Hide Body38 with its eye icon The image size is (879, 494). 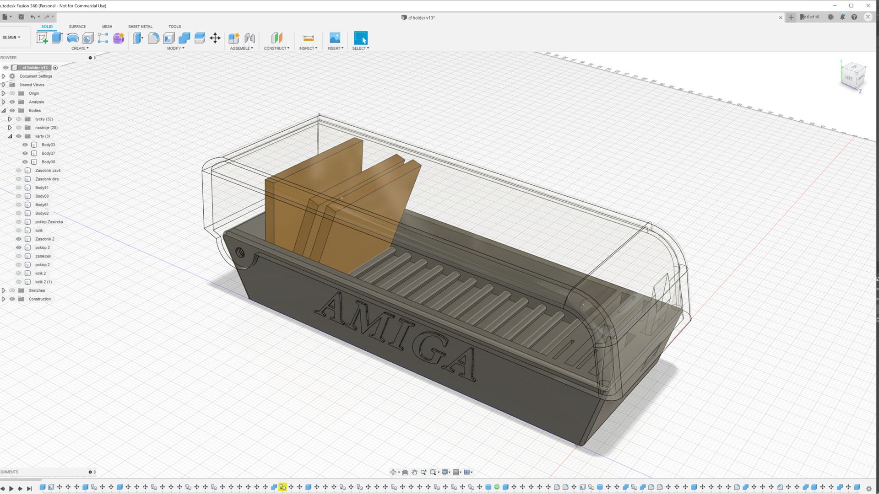tap(25, 162)
